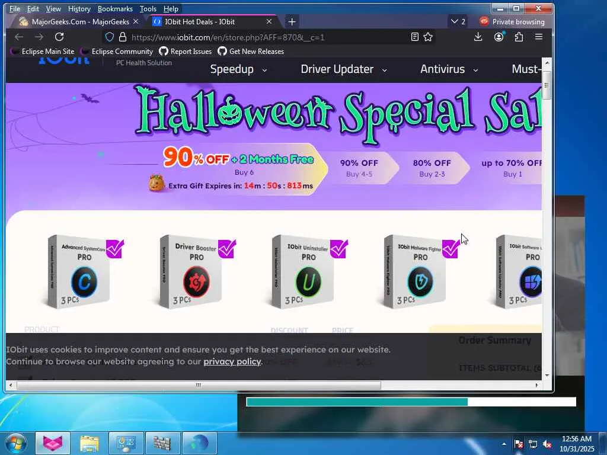Select the IObit Uninstaller PRO box
The image size is (607, 455).
[x=303, y=271]
